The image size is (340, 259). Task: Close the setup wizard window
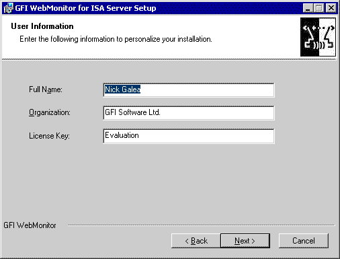tap(331, 8)
